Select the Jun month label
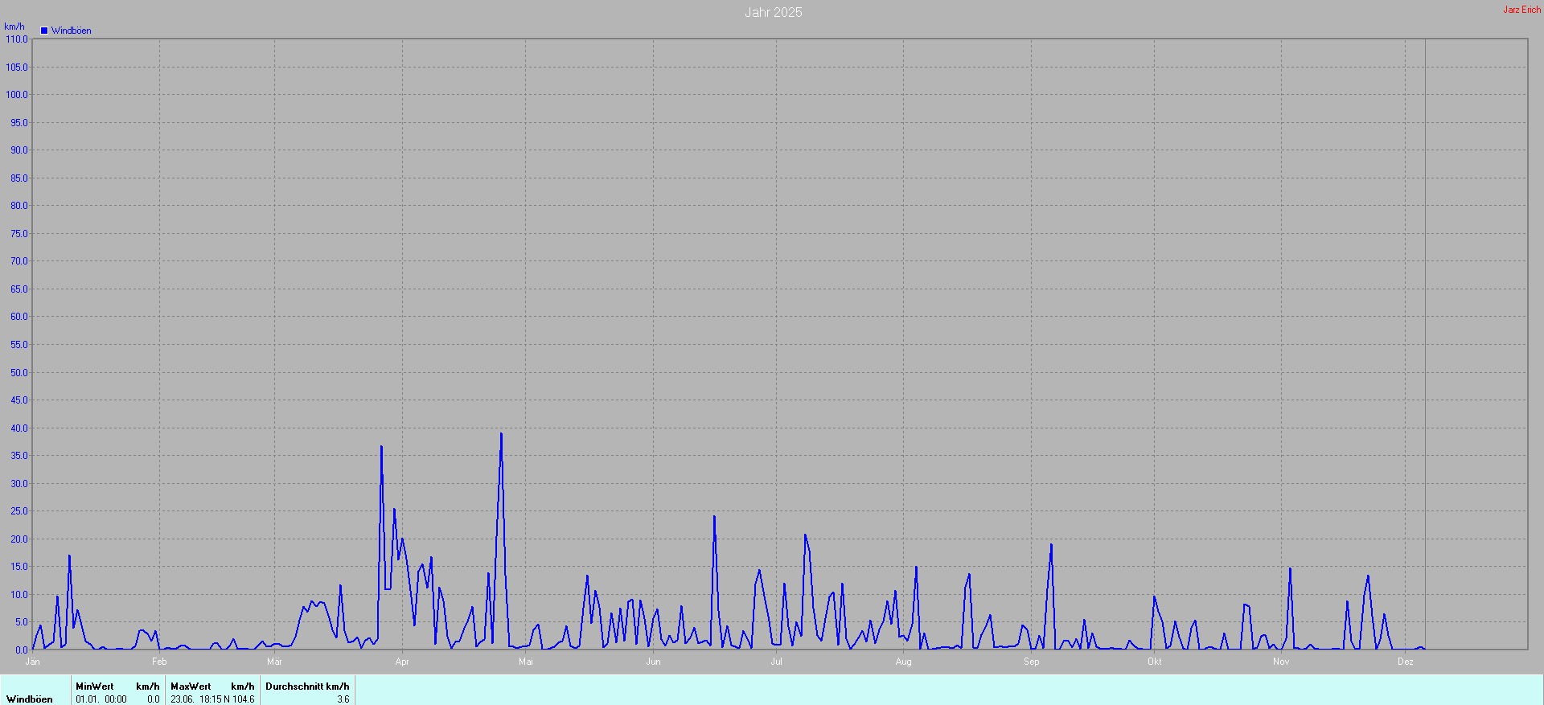Screen dimensions: 1544x705 click(653, 662)
